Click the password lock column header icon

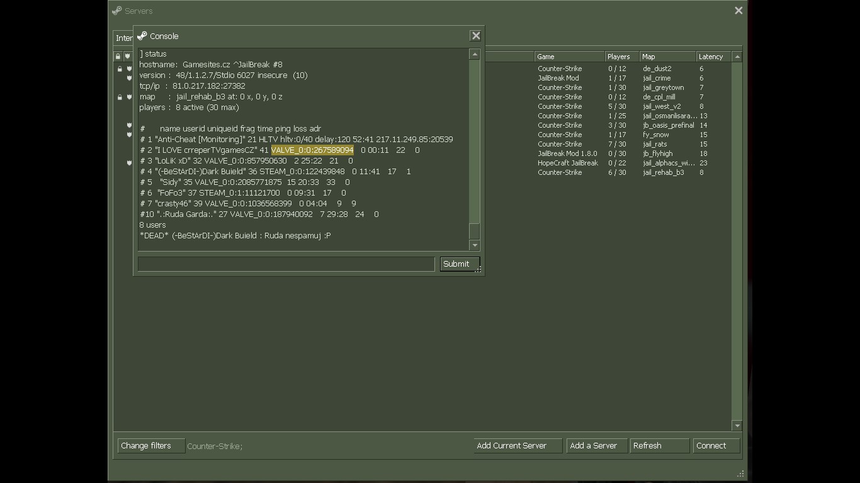point(118,57)
